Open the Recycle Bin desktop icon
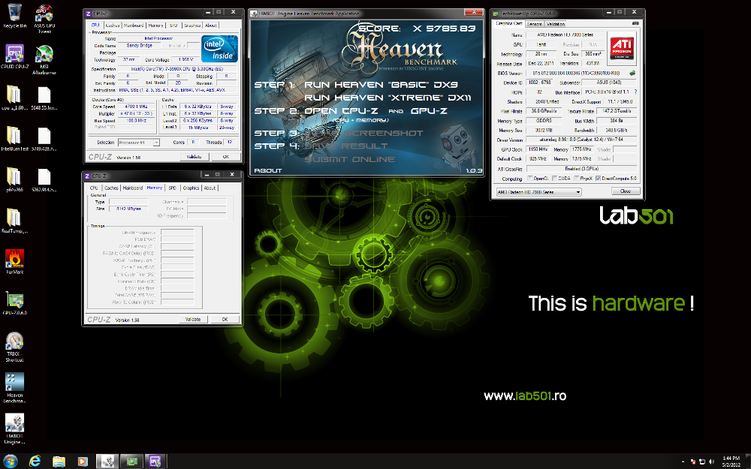Screen dimensions: 751x469 (14, 16)
